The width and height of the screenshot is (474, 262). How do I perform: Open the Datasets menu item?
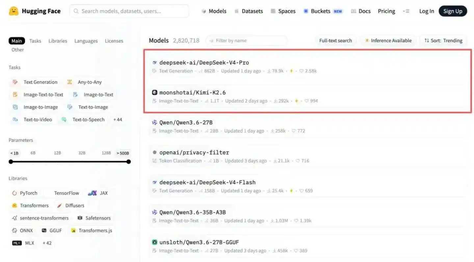252,11
